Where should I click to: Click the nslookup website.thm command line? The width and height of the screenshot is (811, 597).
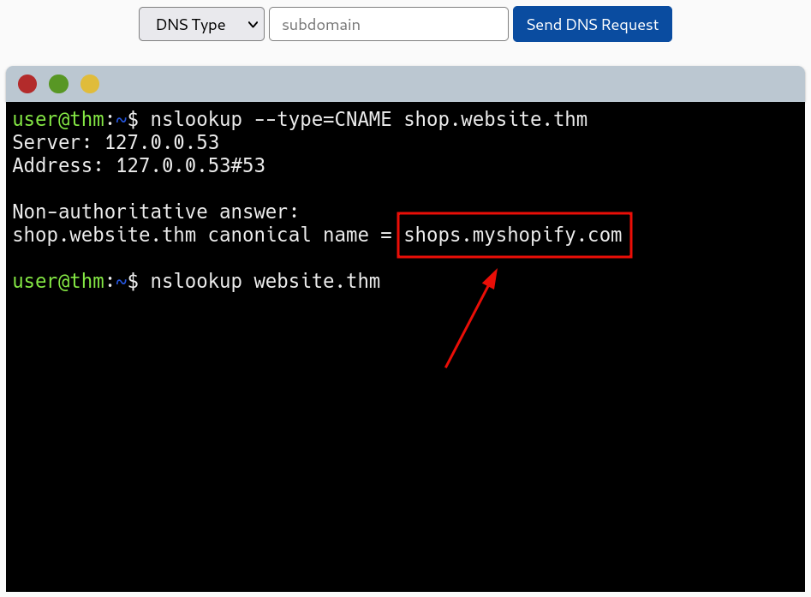pos(265,281)
